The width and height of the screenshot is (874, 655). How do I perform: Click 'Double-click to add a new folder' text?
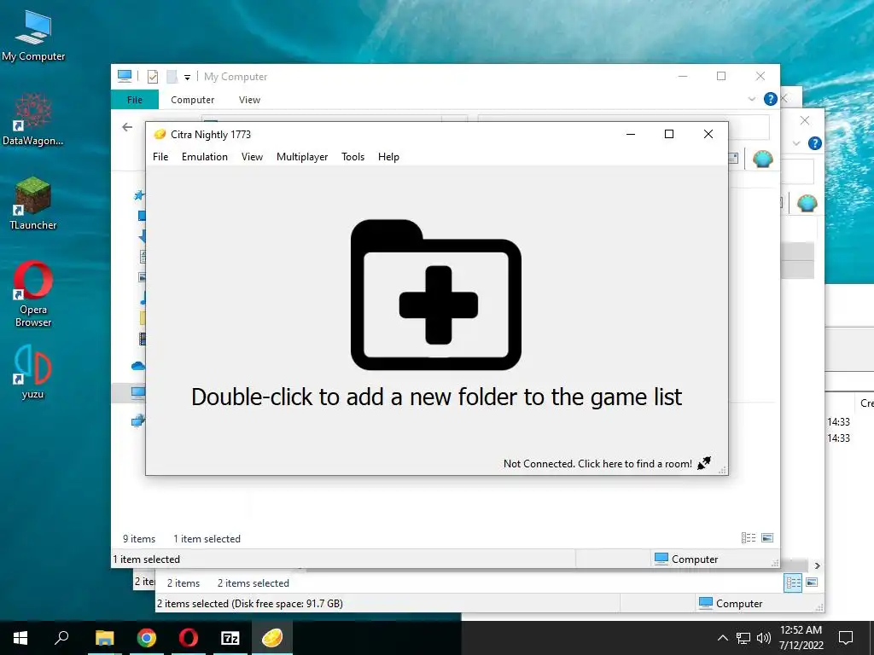tap(436, 397)
